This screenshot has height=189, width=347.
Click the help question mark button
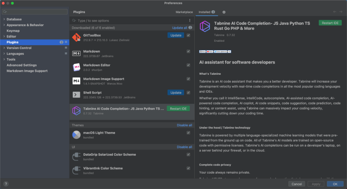tap(6, 184)
